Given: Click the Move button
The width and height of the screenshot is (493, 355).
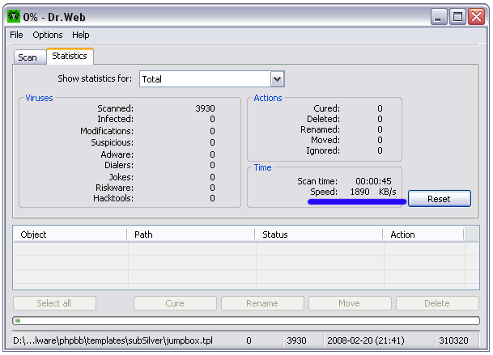Looking at the screenshot, I should click(x=350, y=303).
